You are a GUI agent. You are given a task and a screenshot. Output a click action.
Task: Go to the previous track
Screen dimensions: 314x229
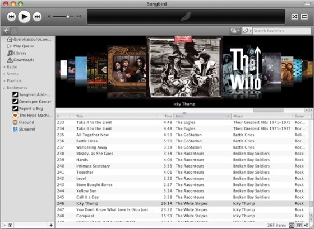coord(11,17)
